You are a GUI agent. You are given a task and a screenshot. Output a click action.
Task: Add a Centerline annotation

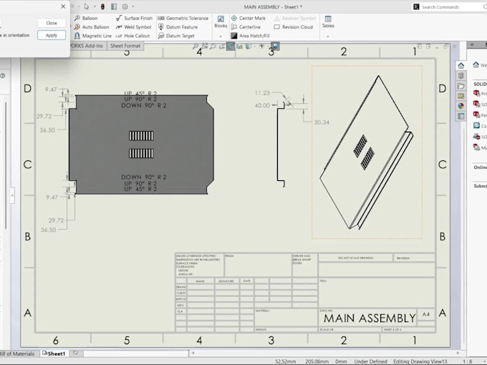click(x=246, y=27)
